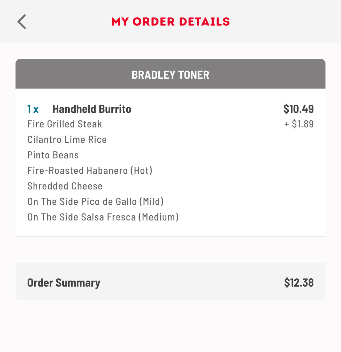The height and width of the screenshot is (352, 341).
Task: Select the BRADLEY TONER name header
Action: pyautogui.click(x=170, y=75)
